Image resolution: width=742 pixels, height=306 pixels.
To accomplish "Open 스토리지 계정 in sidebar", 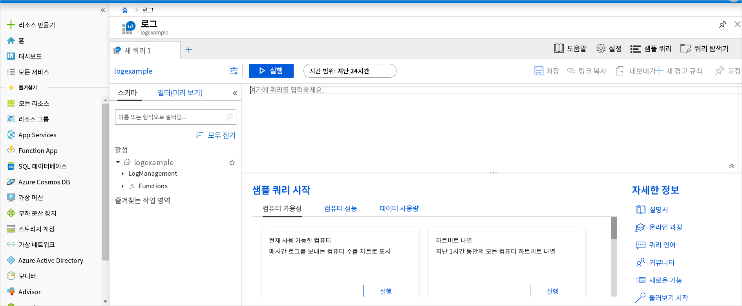I will (31, 229).
